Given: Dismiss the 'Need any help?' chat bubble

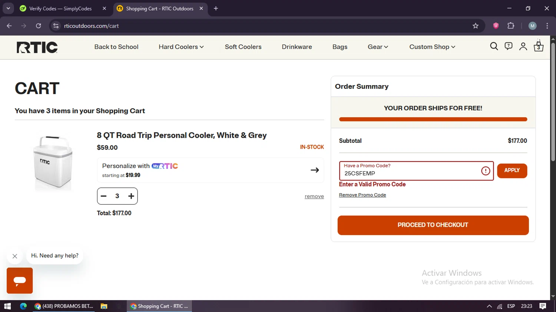Looking at the screenshot, I should 15,256.
